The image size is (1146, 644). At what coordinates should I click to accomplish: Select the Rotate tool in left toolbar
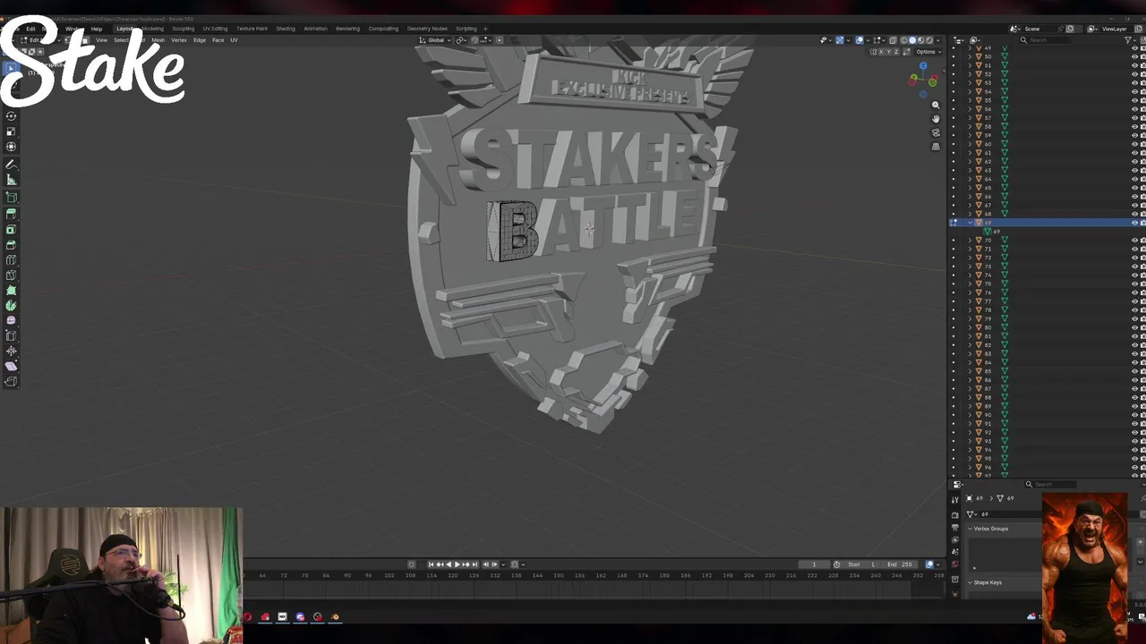point(11,115)
